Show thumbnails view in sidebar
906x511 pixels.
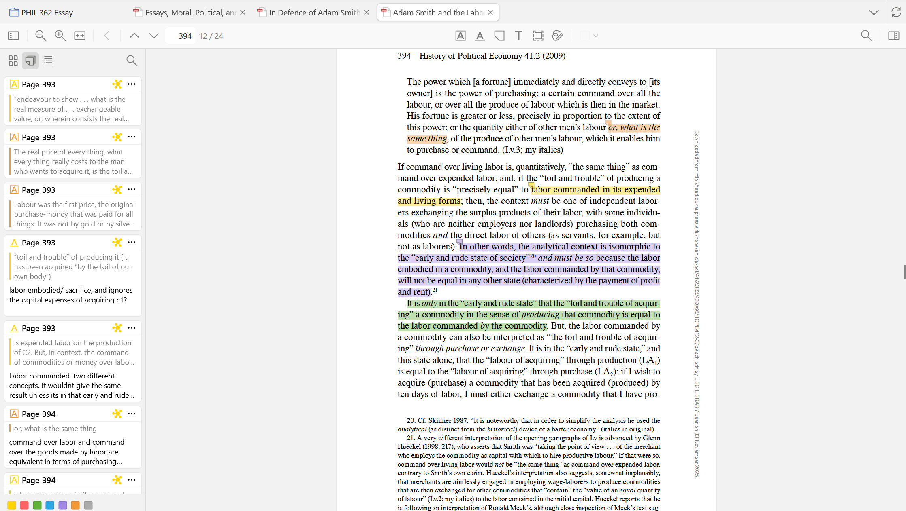[x=13, y=61]
